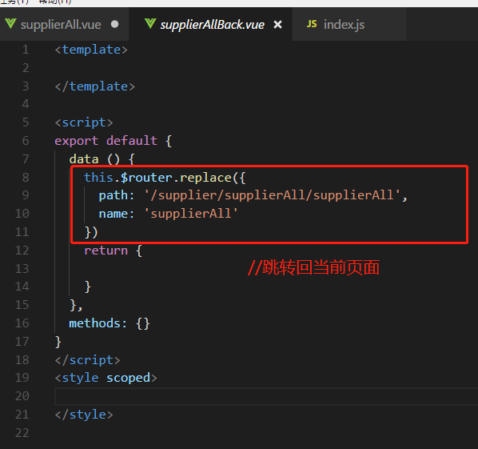Click unsaved dot on supplierAll.vue tab
Viewport: 478px width, 449px height.
point(114,24)
